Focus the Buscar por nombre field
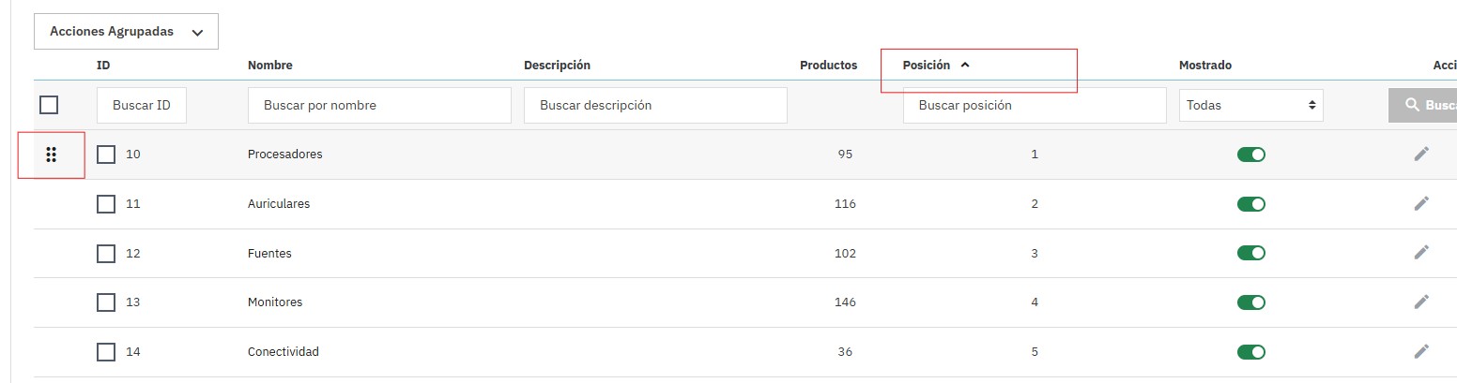 point(379,105)
